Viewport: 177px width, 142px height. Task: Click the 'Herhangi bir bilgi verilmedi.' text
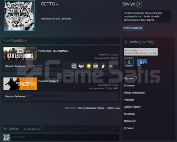pyautogui.click(x=56, y=19)
